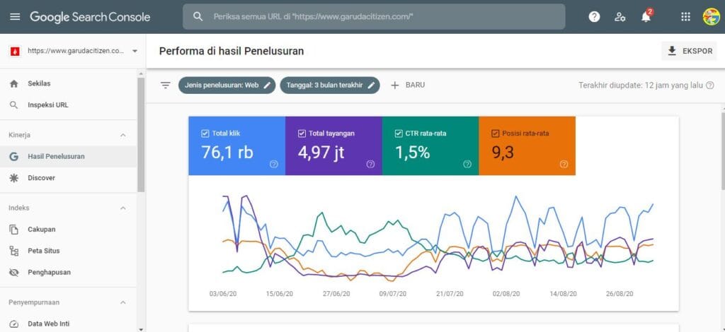
Task: Toggle the Total tayangan checkbox
Action: pyautogui.click(x=302, y=134)
